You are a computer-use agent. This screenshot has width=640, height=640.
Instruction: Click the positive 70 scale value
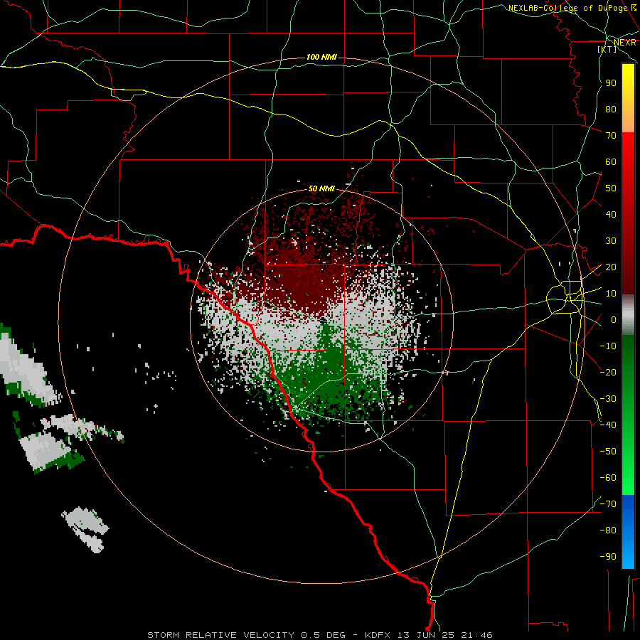pos(611,136)
